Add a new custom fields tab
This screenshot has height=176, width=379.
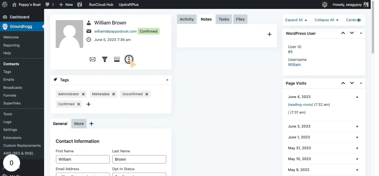pos(91,124)
